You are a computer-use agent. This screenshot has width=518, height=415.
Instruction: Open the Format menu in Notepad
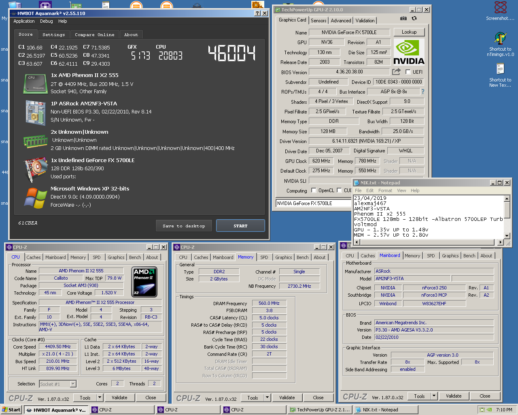[x=385, y=190]
